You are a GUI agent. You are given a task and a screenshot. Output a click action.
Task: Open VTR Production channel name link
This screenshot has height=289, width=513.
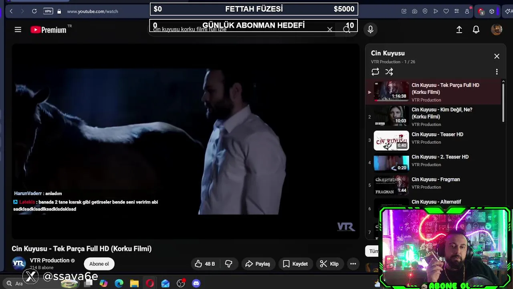50,261
